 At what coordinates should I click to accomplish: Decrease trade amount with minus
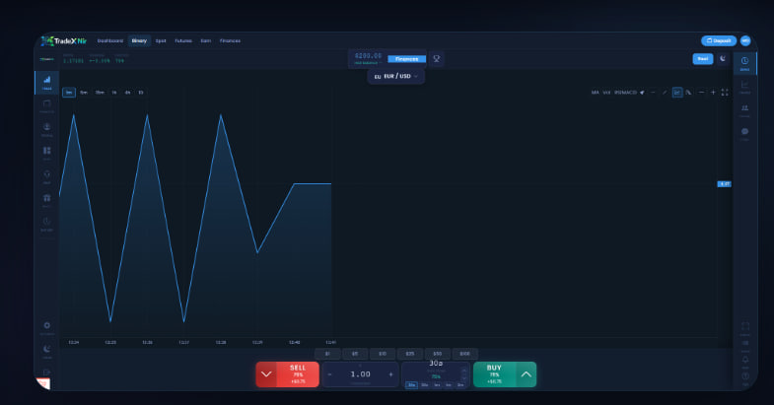[x=329, y=374]
